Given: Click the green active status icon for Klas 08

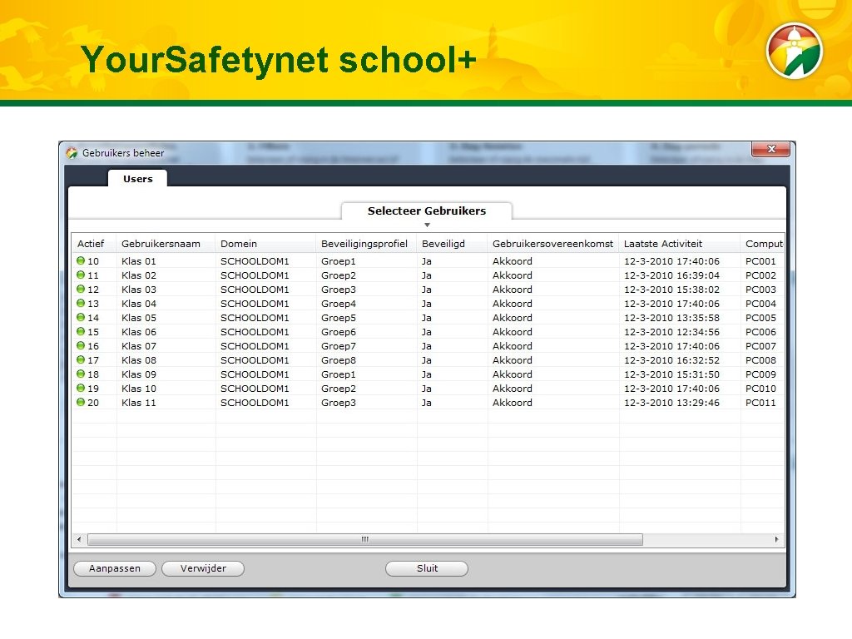Looking at the screenshot, I should (81, 359).
